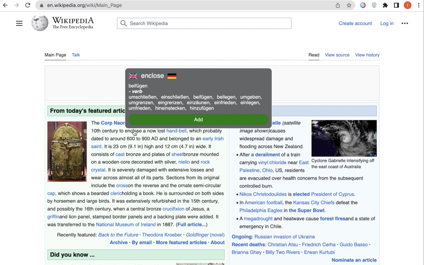Click the Create account link
424x265 pixels.
pos(355,24)
